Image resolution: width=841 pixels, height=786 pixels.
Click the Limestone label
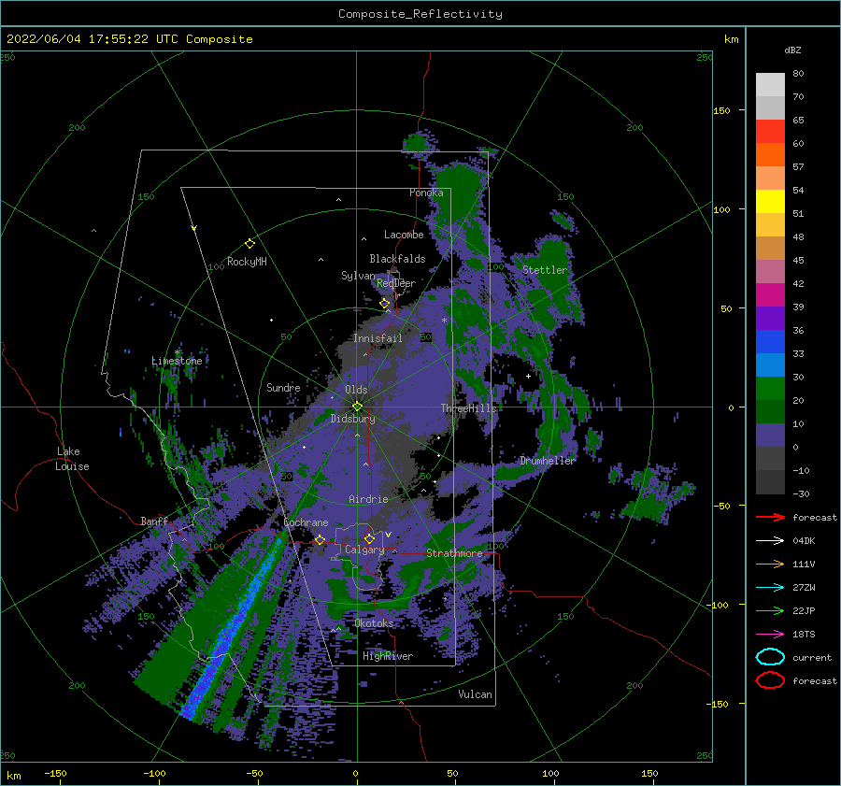[177, 361]
